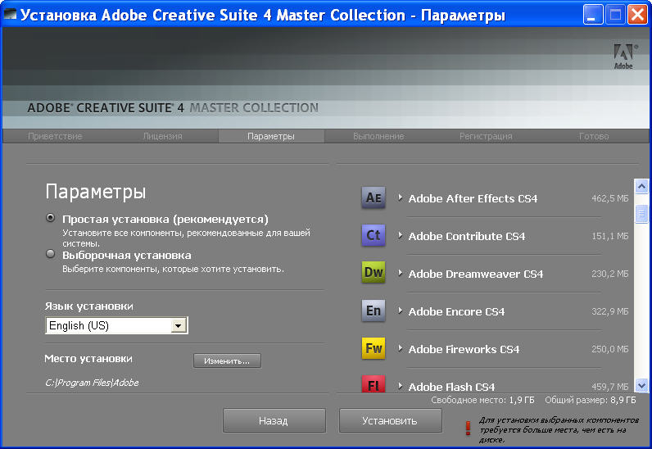Click the red warning exclamation icon
652x449 pixels.
(x=469, y=428)
